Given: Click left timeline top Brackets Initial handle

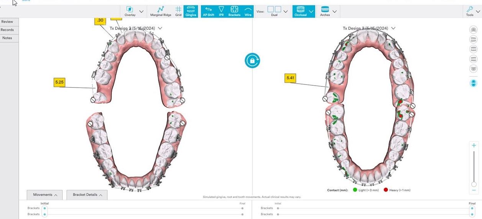Looking at the screenshot, I should (45, 208).
